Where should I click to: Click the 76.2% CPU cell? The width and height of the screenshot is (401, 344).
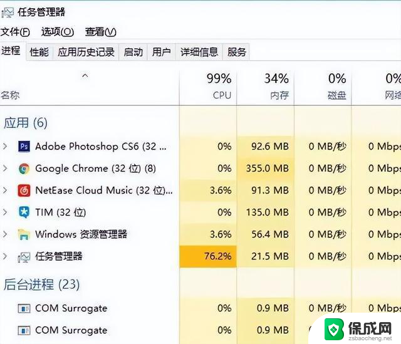(208, 256)
